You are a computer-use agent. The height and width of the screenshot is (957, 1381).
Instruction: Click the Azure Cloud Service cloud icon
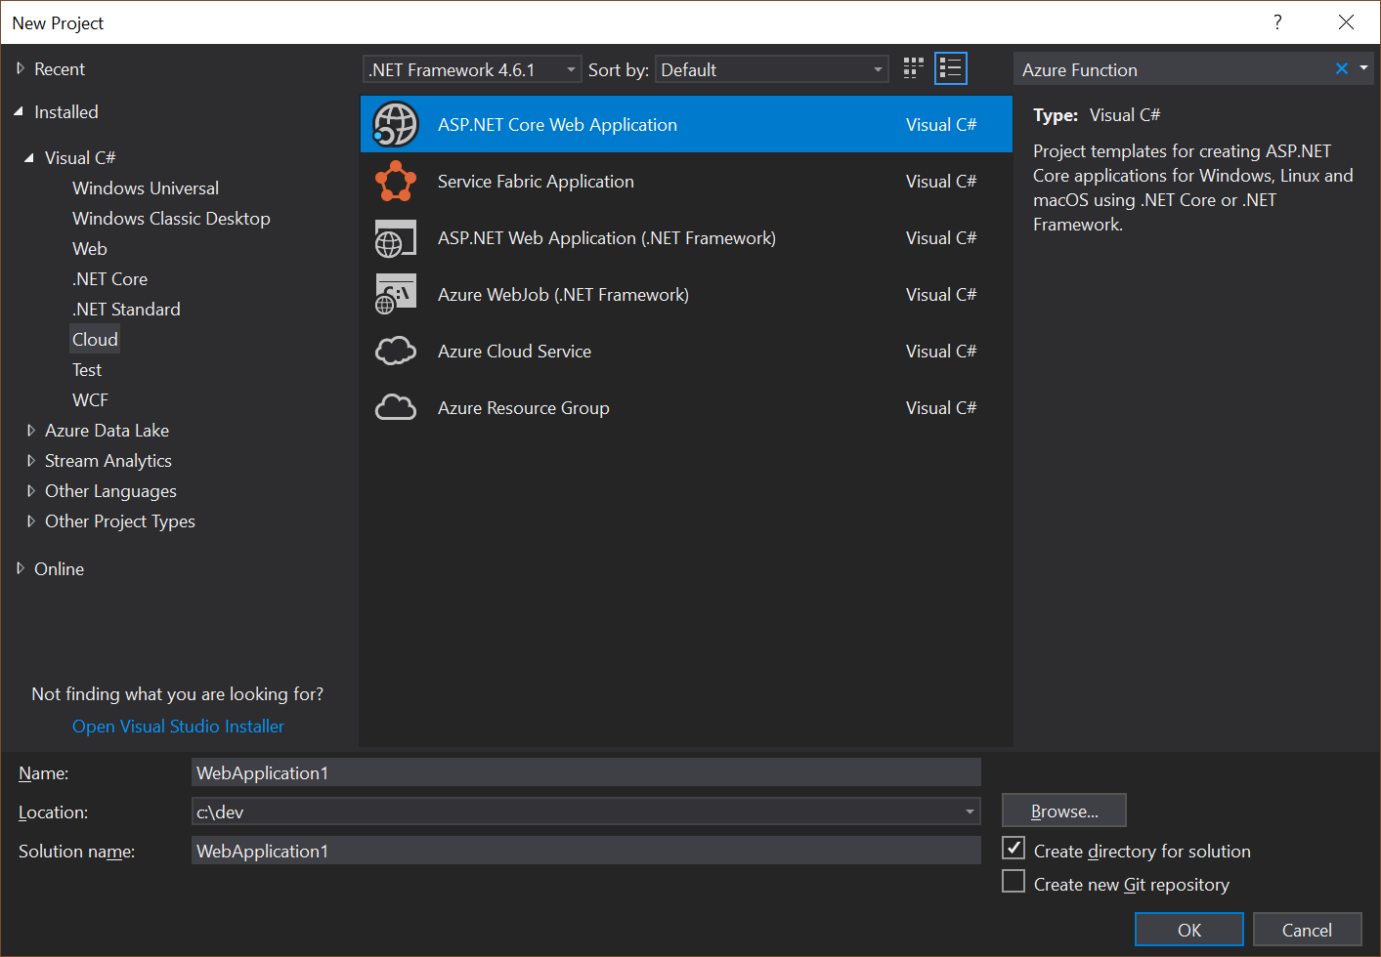[x=396, y=351]
